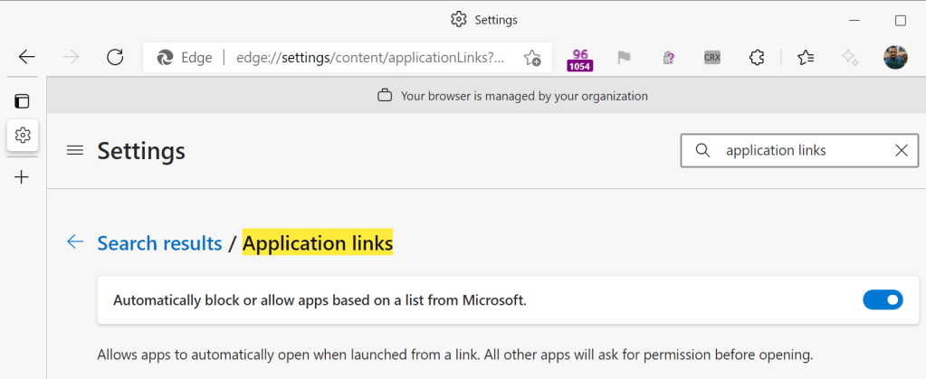
Task: Click the address bar URL text
Action: pos(371,57)
